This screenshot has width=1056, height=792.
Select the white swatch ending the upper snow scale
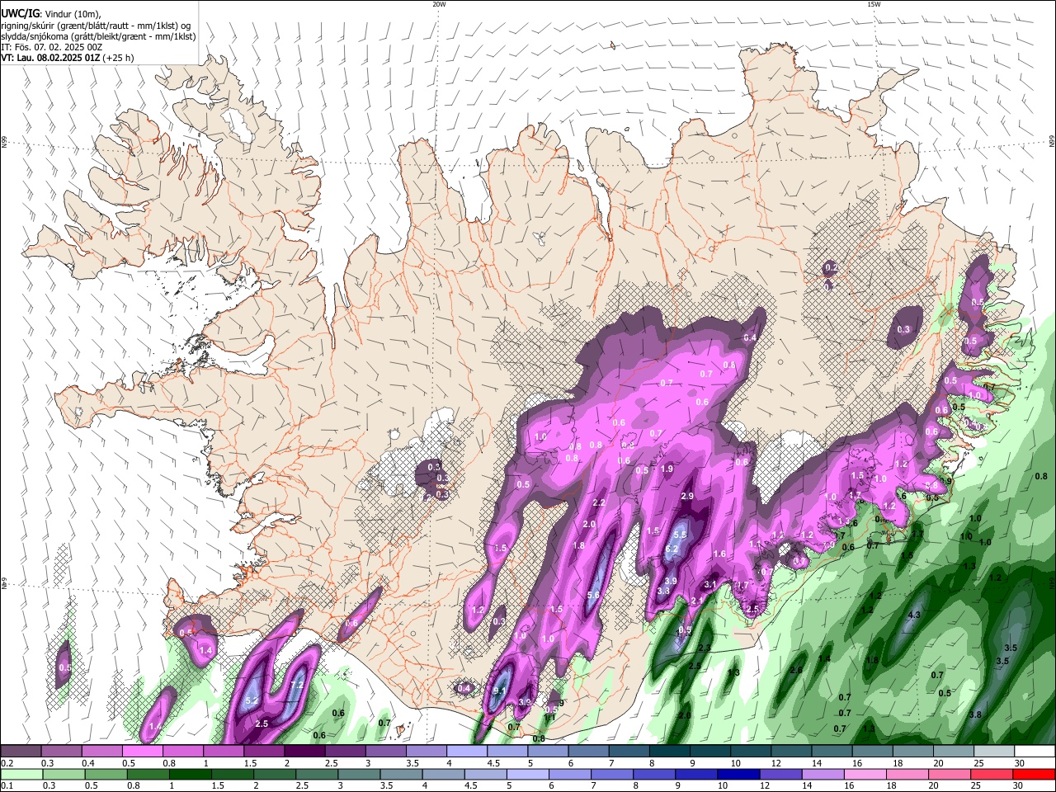click(x=1034, y=752)
